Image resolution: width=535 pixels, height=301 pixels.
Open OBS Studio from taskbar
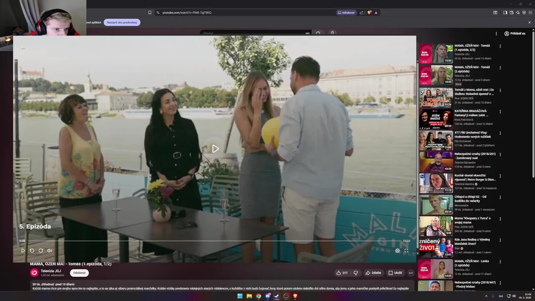click(x=286, y=296)
